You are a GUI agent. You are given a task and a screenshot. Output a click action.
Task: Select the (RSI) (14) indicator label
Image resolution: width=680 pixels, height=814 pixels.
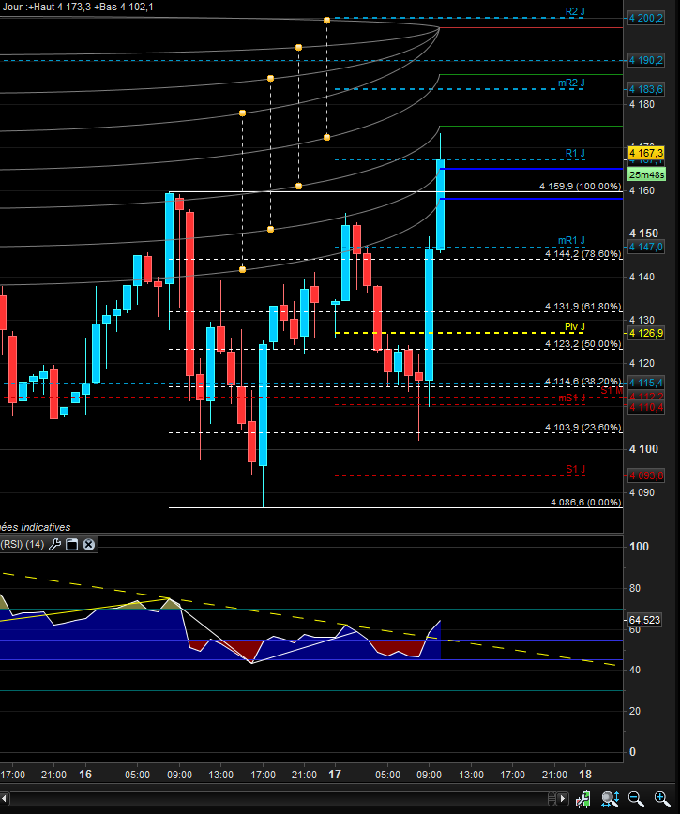point(23,544)
